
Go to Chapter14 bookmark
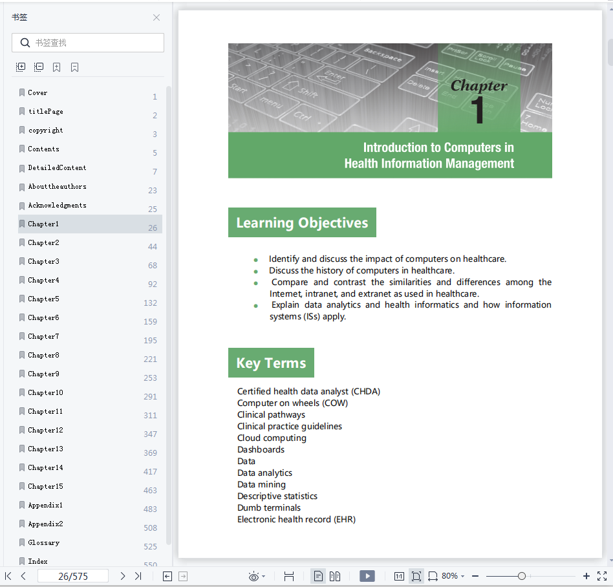(90, 468)
